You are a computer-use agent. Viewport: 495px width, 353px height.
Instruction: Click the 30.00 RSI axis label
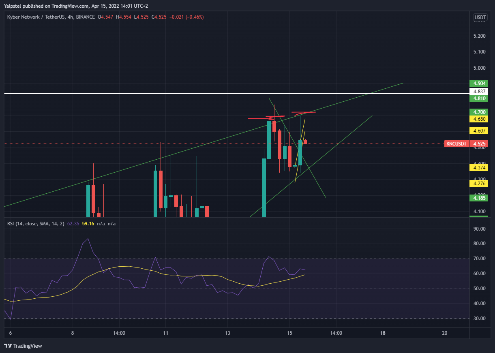click(x=479, y=319)
